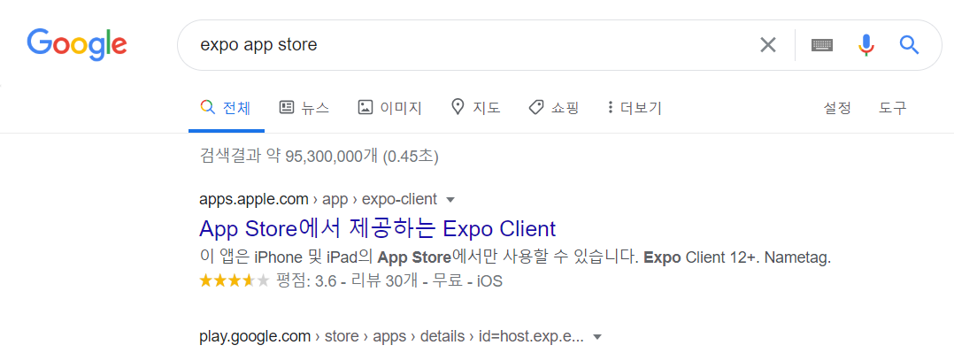Viewport: 954px width, 353px height.
Task: Open 도구 (Tools) options
Action: click(893, 108)
